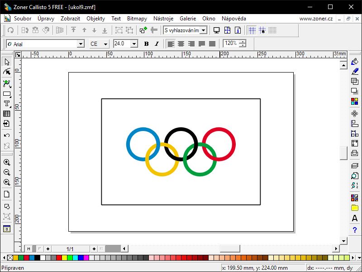Open the color palette grid icon
Viewport: 362px width, 272px height.
click(x=355, y=101)
